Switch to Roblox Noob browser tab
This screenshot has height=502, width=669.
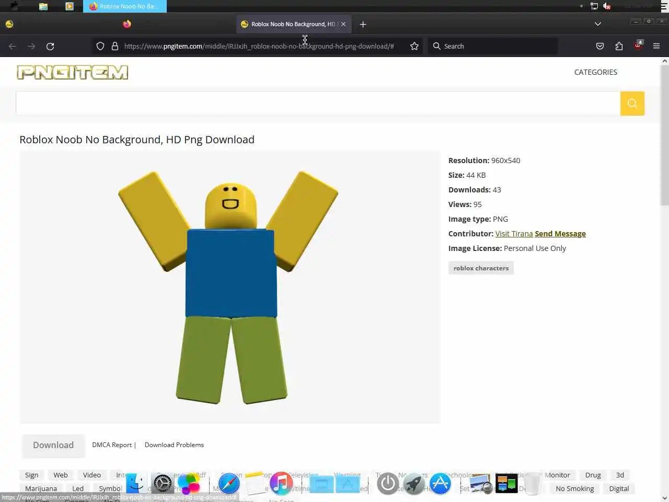(294, 24)
